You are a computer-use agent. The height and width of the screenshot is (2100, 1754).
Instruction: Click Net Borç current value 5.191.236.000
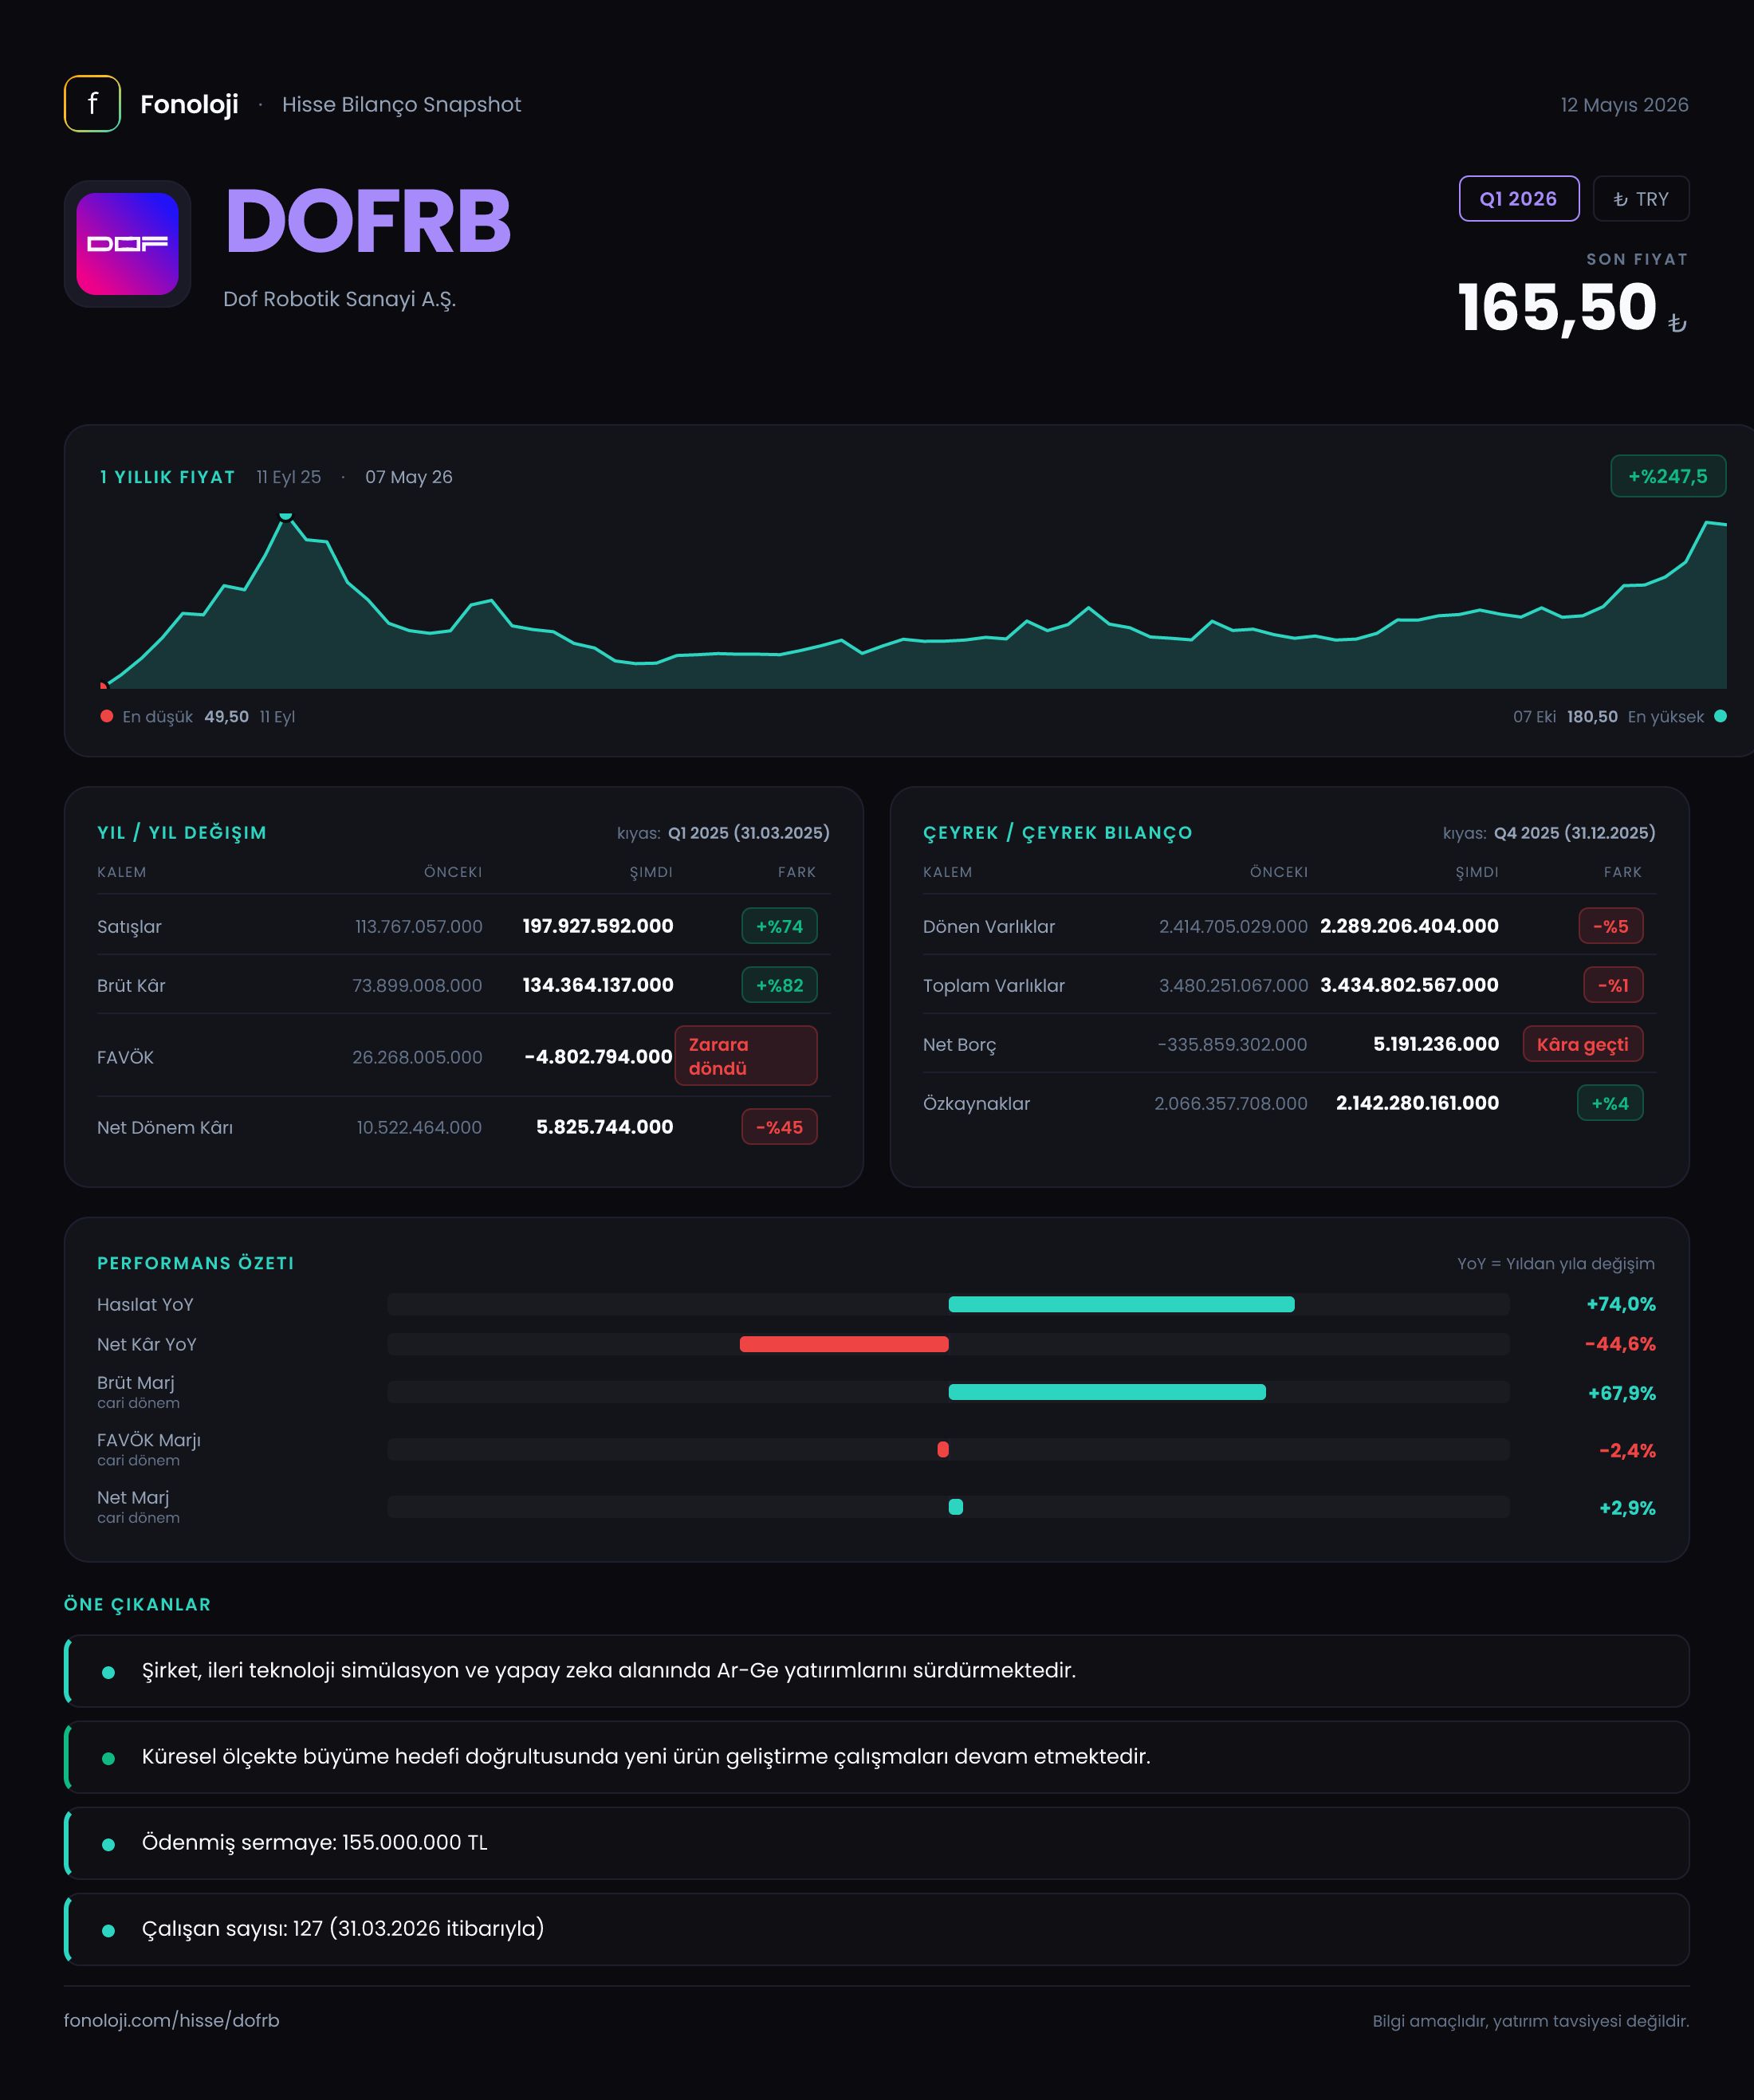[1436, 1044]
